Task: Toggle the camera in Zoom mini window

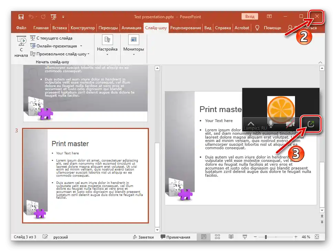Action: pos(290,124)
